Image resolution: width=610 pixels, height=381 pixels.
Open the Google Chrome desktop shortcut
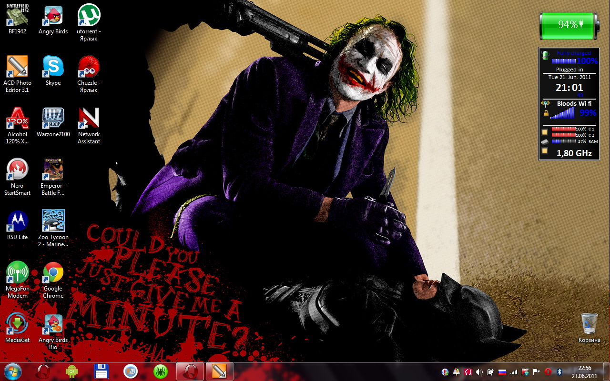point(53,280)
